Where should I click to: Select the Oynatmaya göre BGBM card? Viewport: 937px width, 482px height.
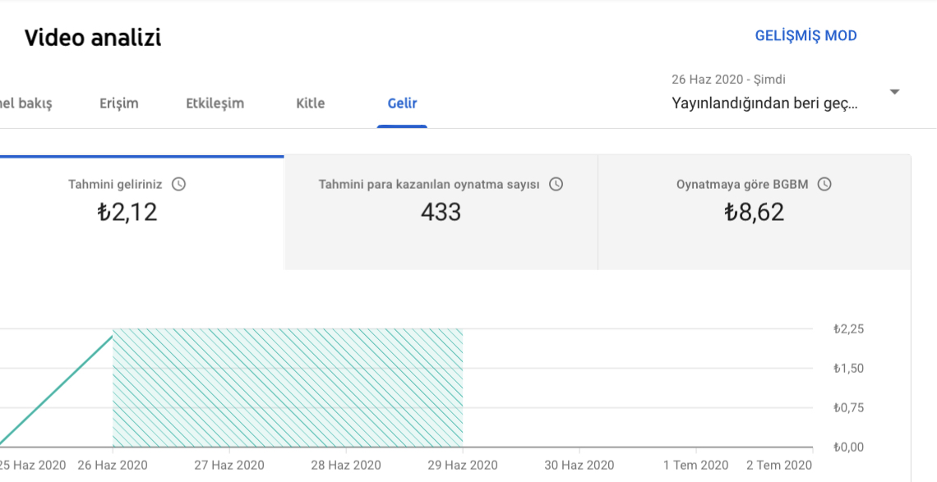[x=755, y=213]
